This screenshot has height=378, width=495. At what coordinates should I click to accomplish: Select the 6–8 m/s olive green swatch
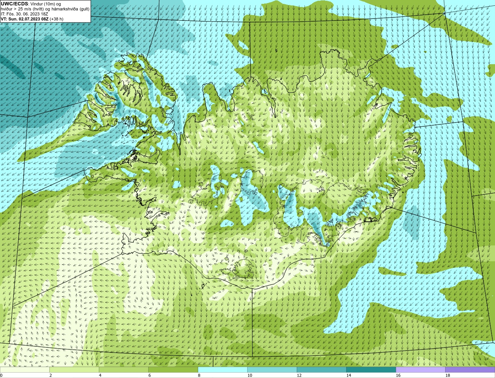point(173,369)
